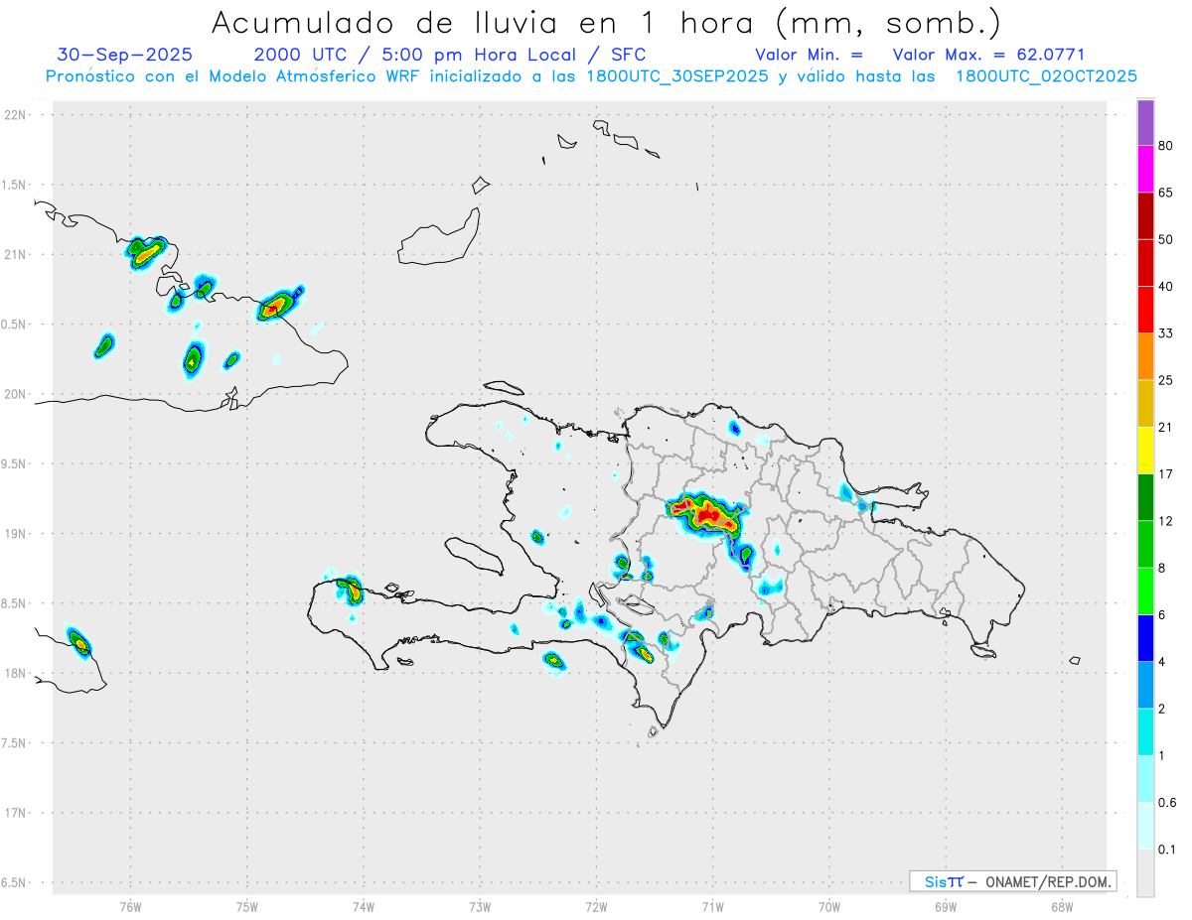This screenshot has height=920, width=1192.
Task: Click the '22N' latitude axis label
Action: pyautogui.click(x=16, y=115)
